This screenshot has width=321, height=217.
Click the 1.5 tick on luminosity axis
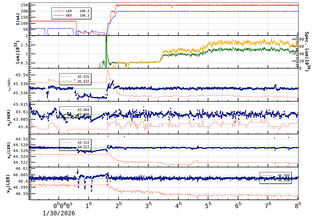coord(24,45)
